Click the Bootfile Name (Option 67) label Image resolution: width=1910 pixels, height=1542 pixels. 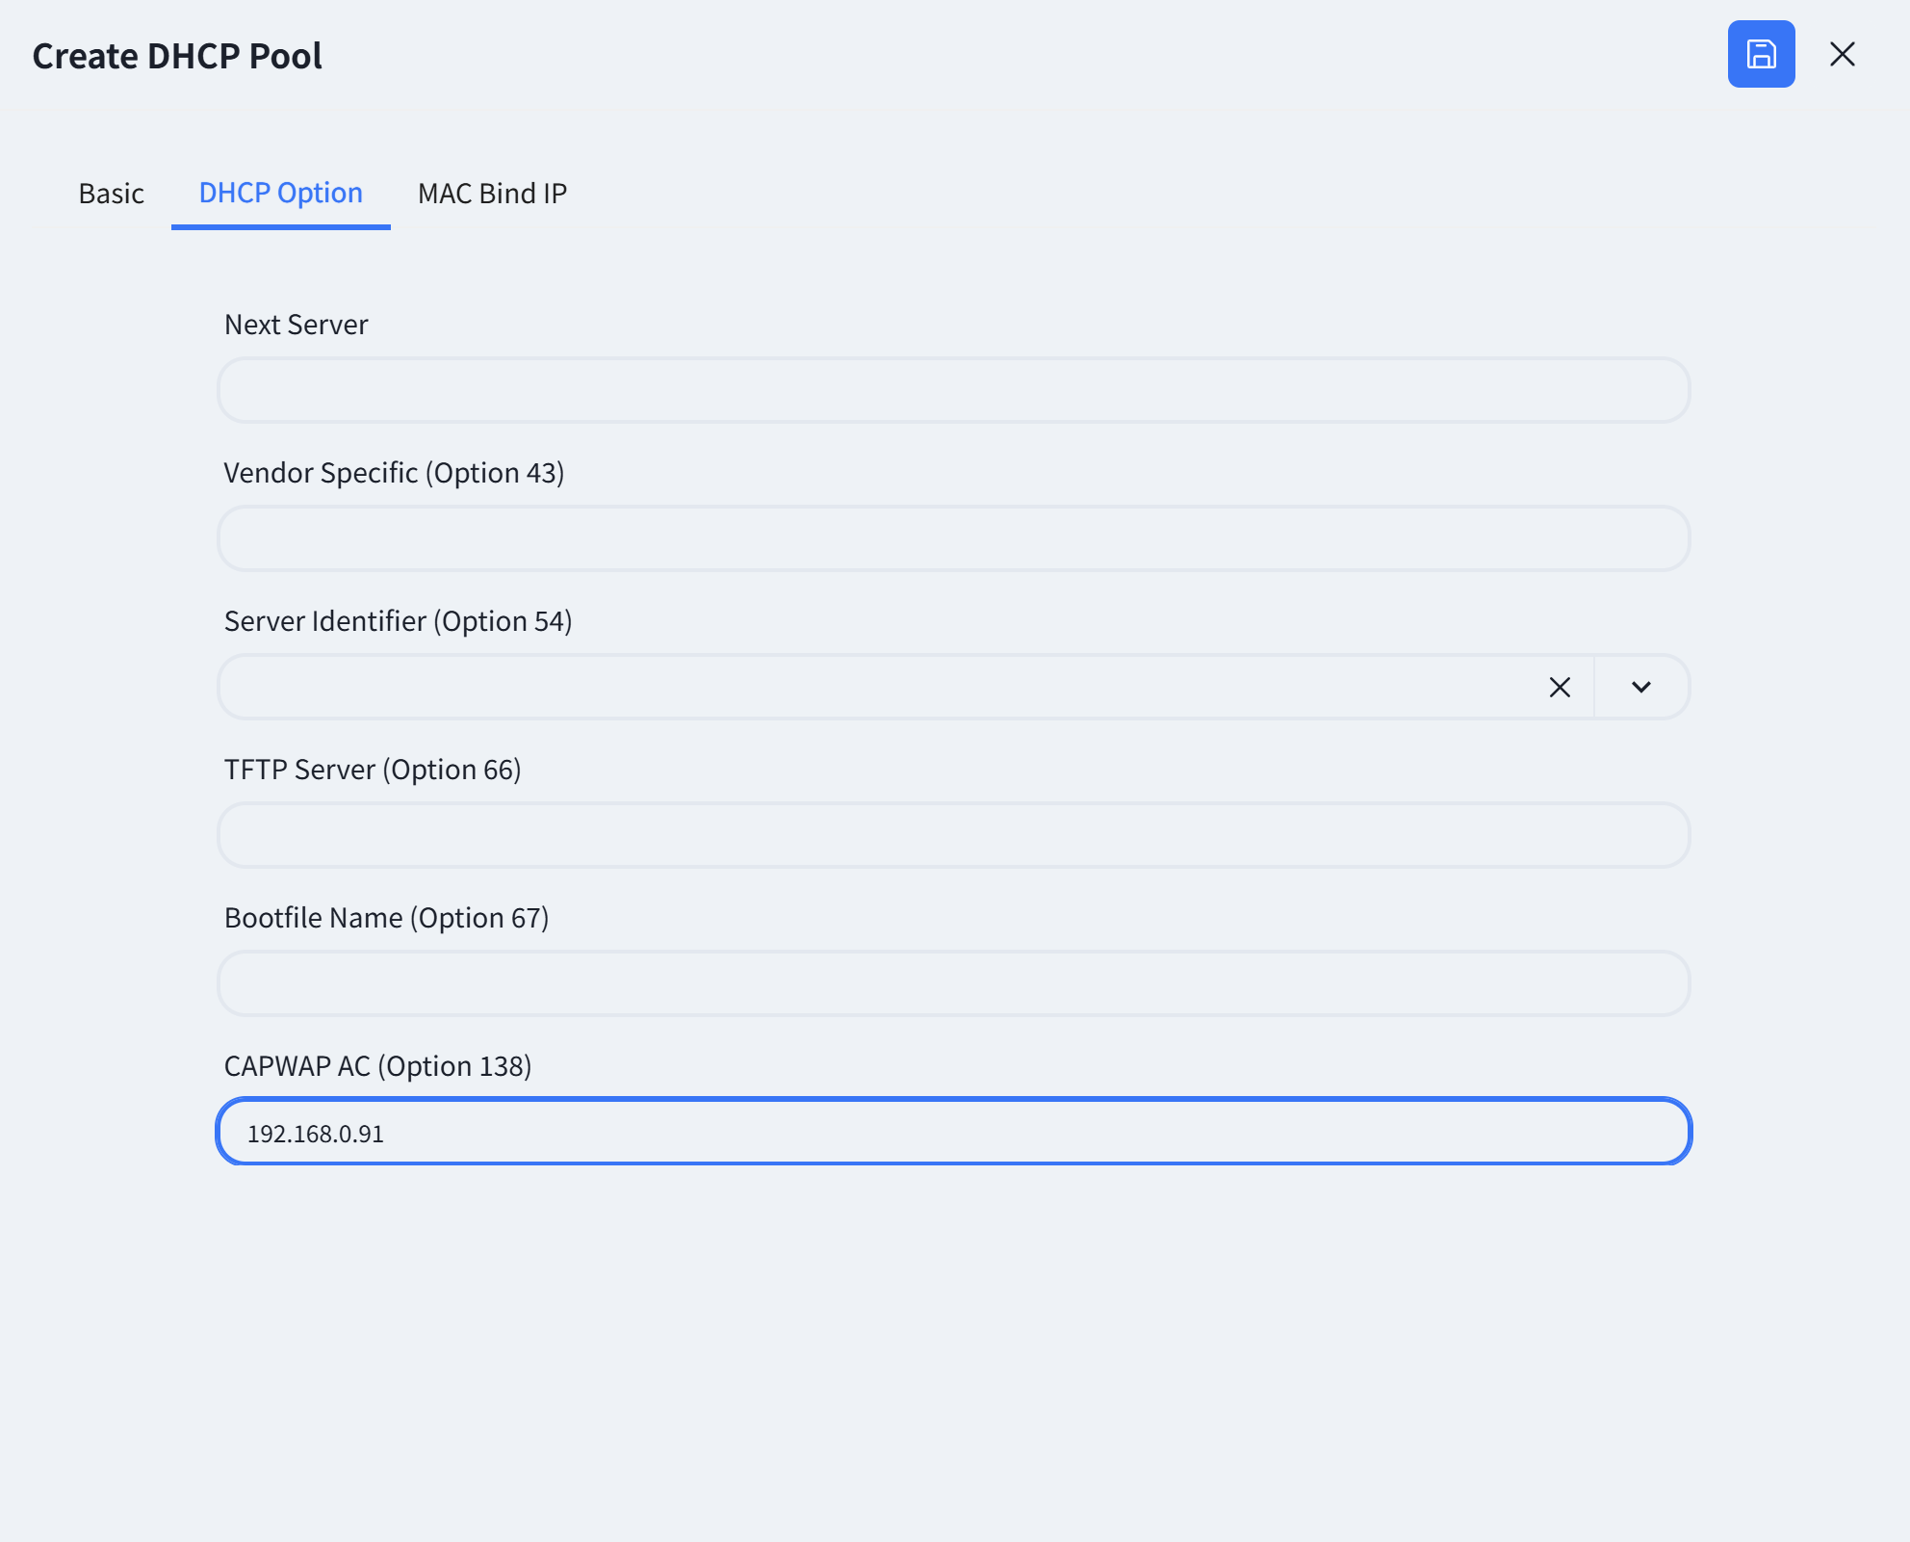(387, 918)
